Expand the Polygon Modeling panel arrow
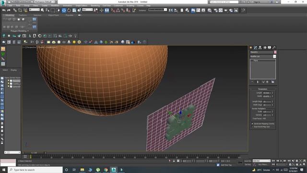The image size is (307, 173). (x=28, y=31)
